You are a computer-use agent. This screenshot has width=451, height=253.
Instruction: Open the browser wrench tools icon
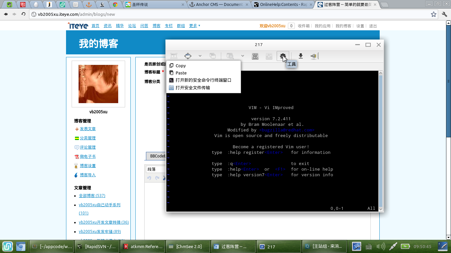(444, 14)
